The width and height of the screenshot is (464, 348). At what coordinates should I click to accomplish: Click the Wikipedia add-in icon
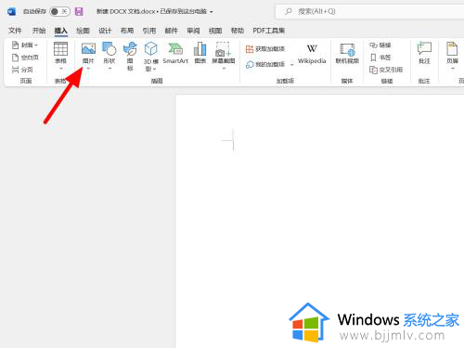click(x=312, y=49)
